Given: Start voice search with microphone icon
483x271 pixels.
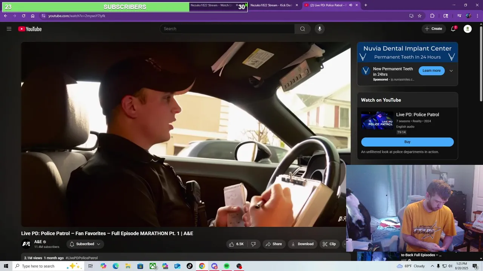Looking at the screenshot, I should (320, 29).
